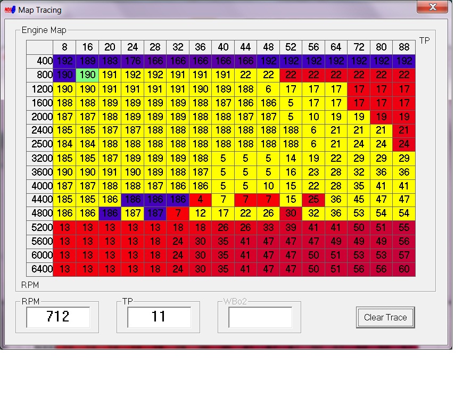Click the 8 TP column header

pyautogui.click(x=64, y=47)
